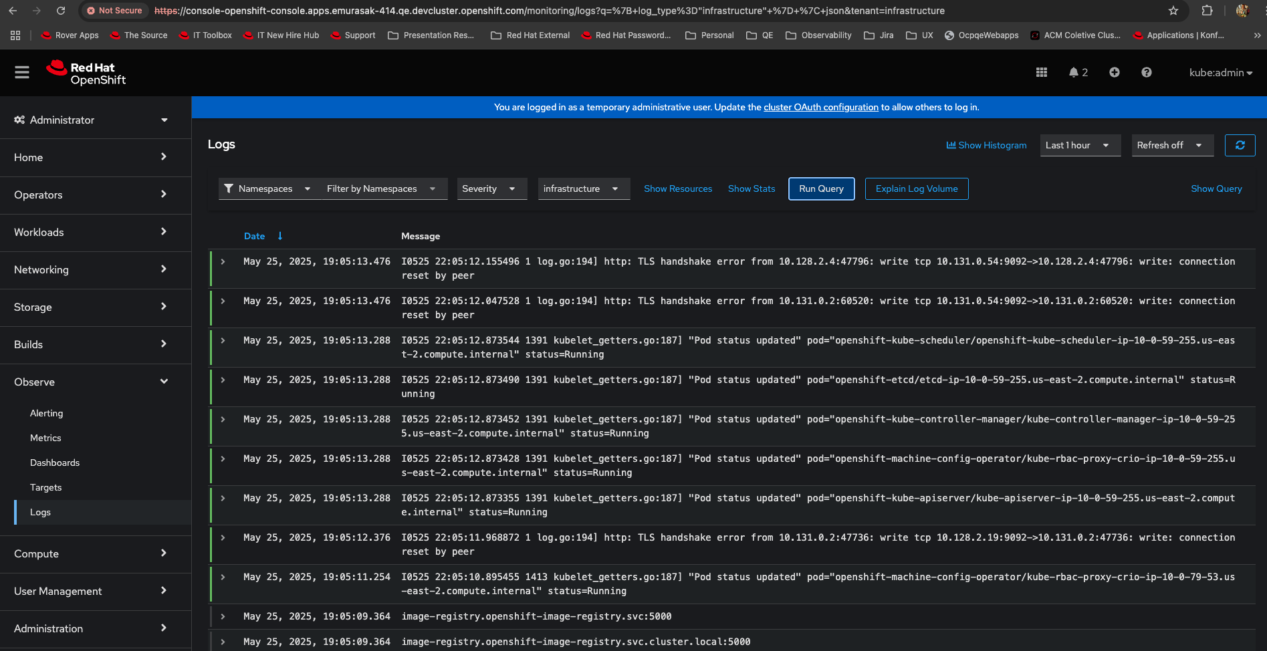This screenshot has height=651, width=1267.
Task: Sort logs by the Date column header
Action: tap(254, 236)
